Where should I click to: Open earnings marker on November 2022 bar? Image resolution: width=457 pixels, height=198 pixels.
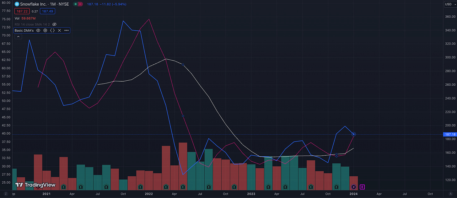tap(234, 187)
